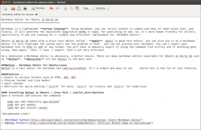The width and height of the screenshot is (201, 130).
Task: Close the ReText window
Action: coord(3,2)
